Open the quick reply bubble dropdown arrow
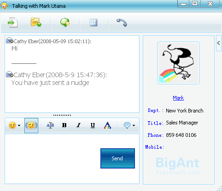 click(134, 125)
